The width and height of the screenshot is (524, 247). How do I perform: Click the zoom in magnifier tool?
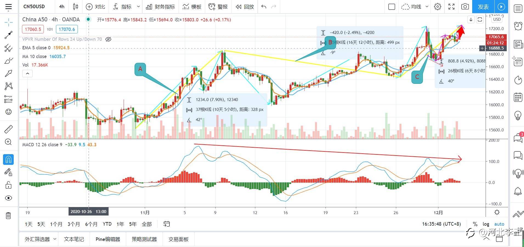9,142
